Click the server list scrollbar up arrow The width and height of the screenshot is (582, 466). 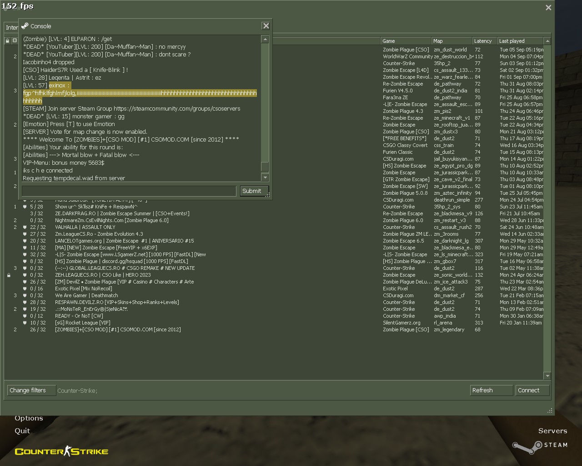pyautogui.click(x=547, y=41)
